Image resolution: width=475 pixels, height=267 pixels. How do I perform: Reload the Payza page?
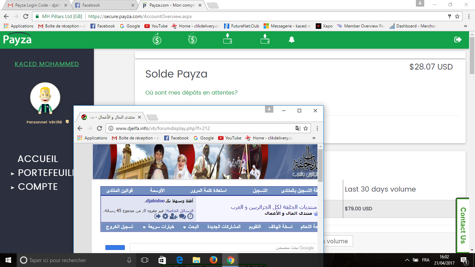pos(26,16)
